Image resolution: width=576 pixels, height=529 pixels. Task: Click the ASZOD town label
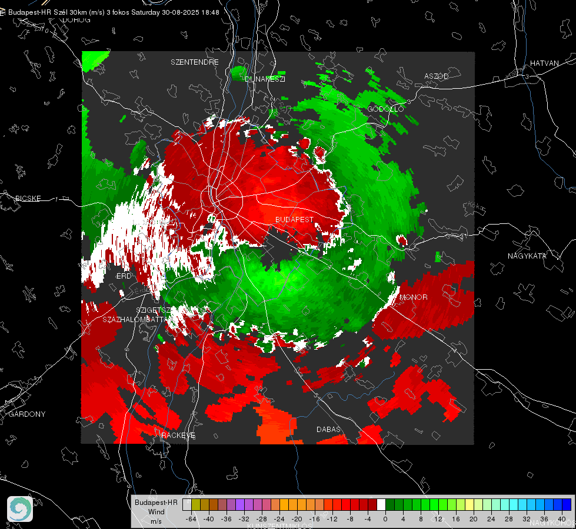tap(437, 76)
